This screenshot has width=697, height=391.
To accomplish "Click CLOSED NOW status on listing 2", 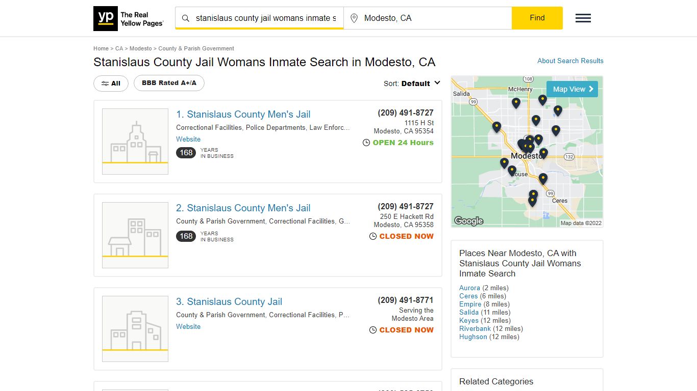I will click(406, 236).
